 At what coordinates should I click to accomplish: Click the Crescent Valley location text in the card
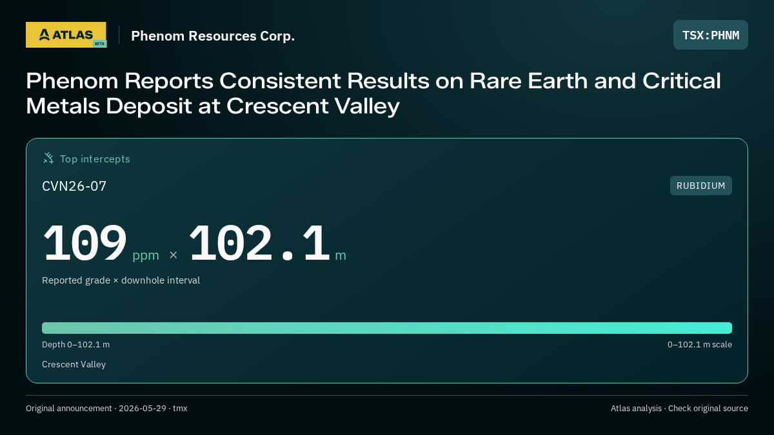coord(74,365)
